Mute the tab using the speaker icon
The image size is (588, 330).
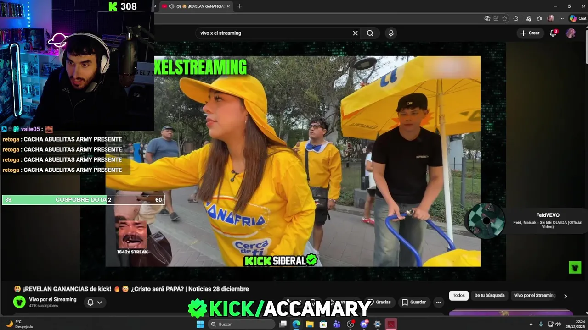click(x=171, y=6)
